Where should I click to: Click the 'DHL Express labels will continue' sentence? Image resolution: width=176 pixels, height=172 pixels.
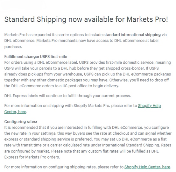click(67, 96)
